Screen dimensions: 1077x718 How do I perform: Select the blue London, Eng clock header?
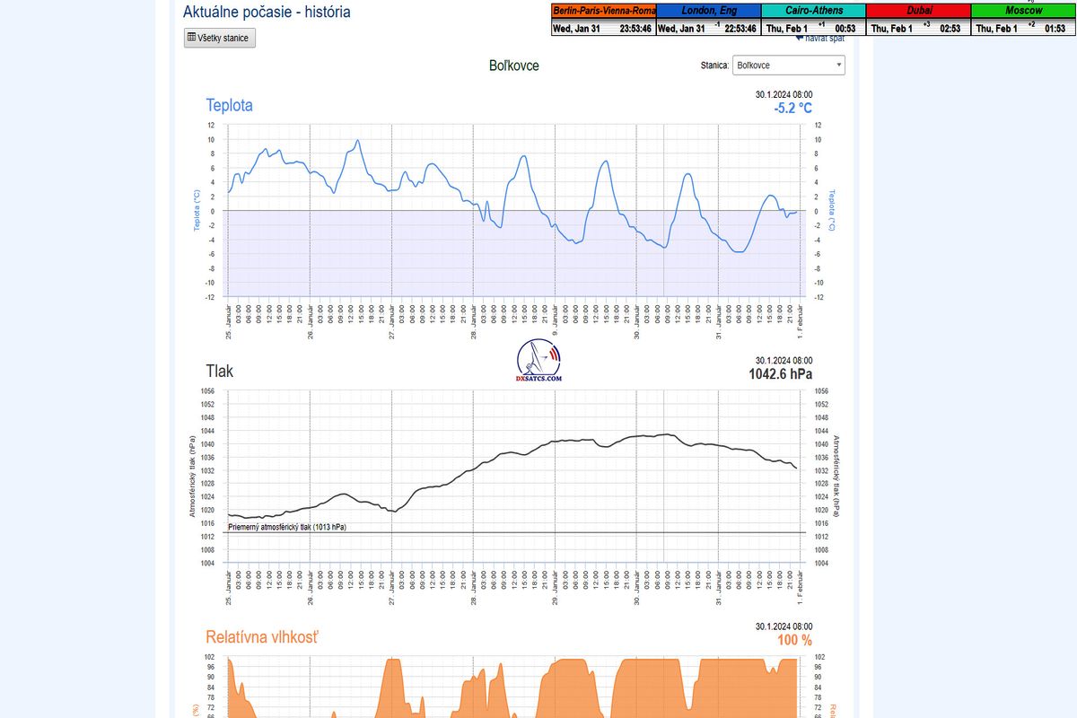(708, 11)
